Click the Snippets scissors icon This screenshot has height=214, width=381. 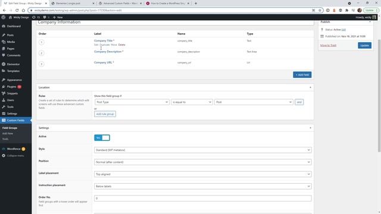click(4, 93)
